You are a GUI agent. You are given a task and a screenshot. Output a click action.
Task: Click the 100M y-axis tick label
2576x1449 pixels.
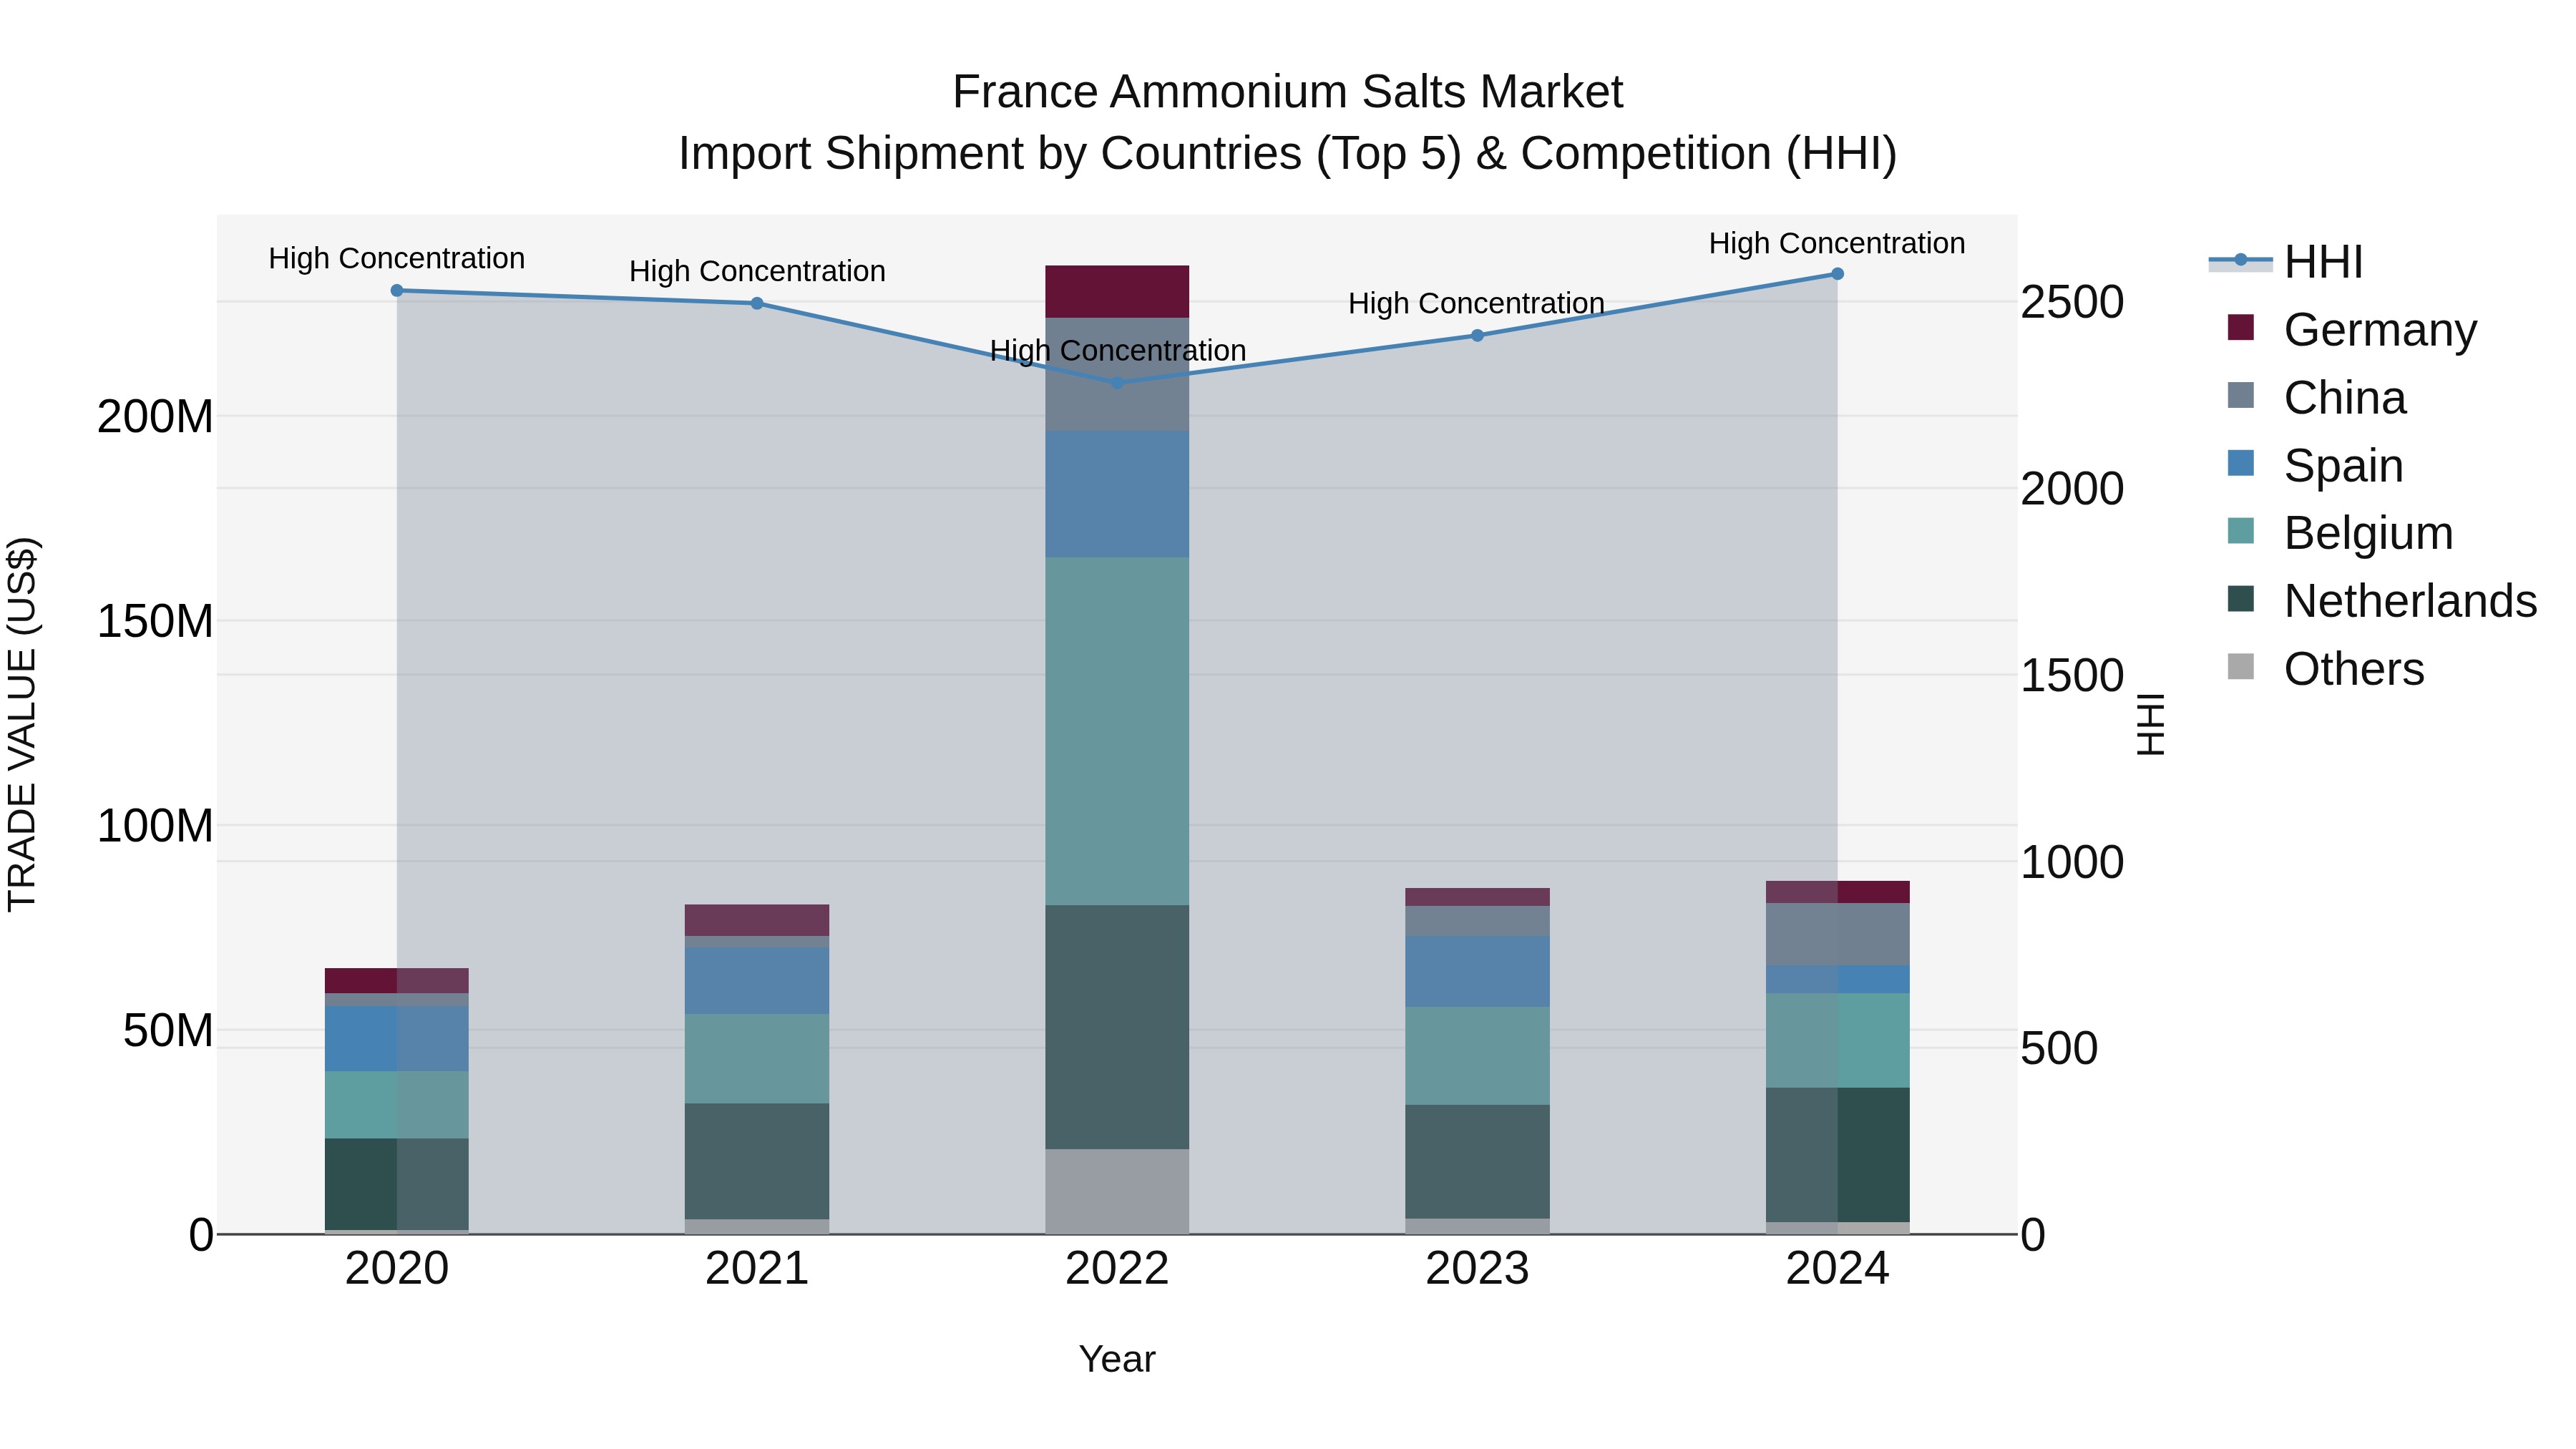[x=155, y=826]
